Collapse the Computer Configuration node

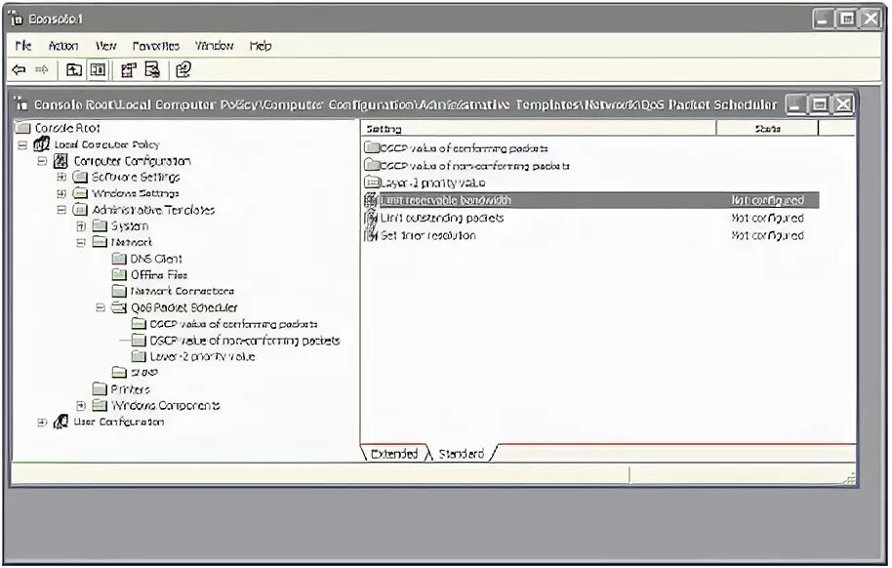42,161
